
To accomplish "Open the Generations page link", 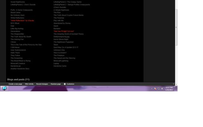I will coord(15,31).
